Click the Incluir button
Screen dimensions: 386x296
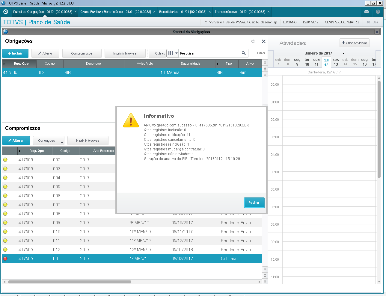(15, 53)
